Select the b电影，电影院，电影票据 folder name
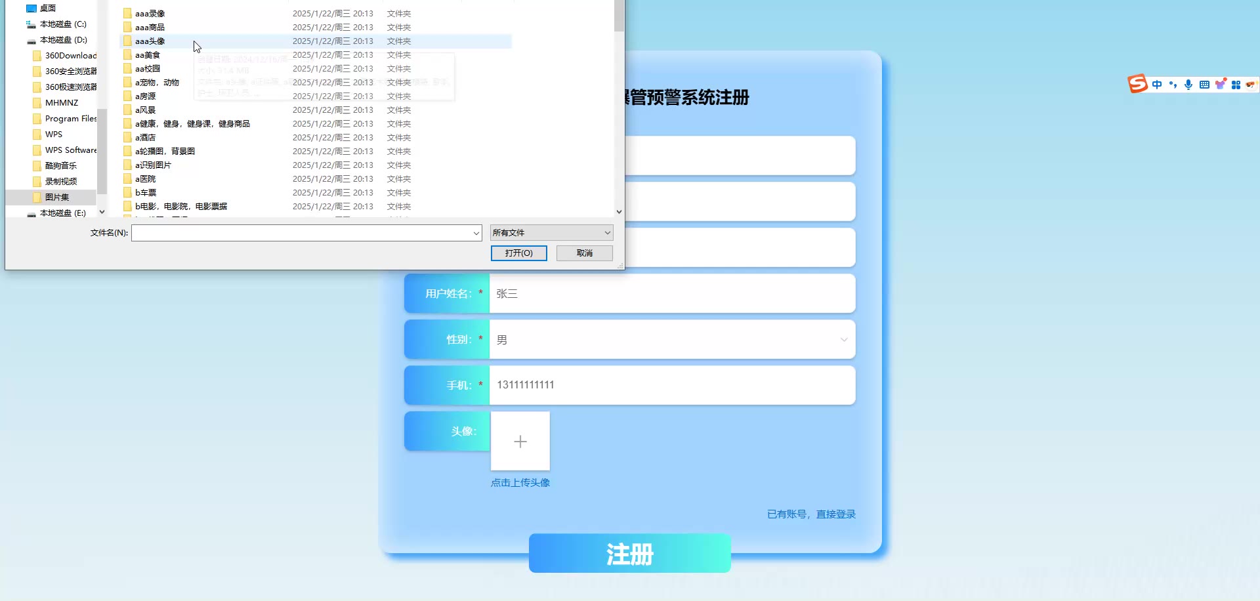This screenshot has height=601, width=1260. point(181,206)
